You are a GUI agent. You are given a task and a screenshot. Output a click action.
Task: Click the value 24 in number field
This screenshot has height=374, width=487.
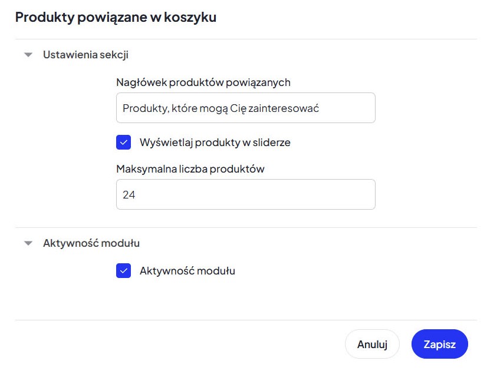[129, 195]
